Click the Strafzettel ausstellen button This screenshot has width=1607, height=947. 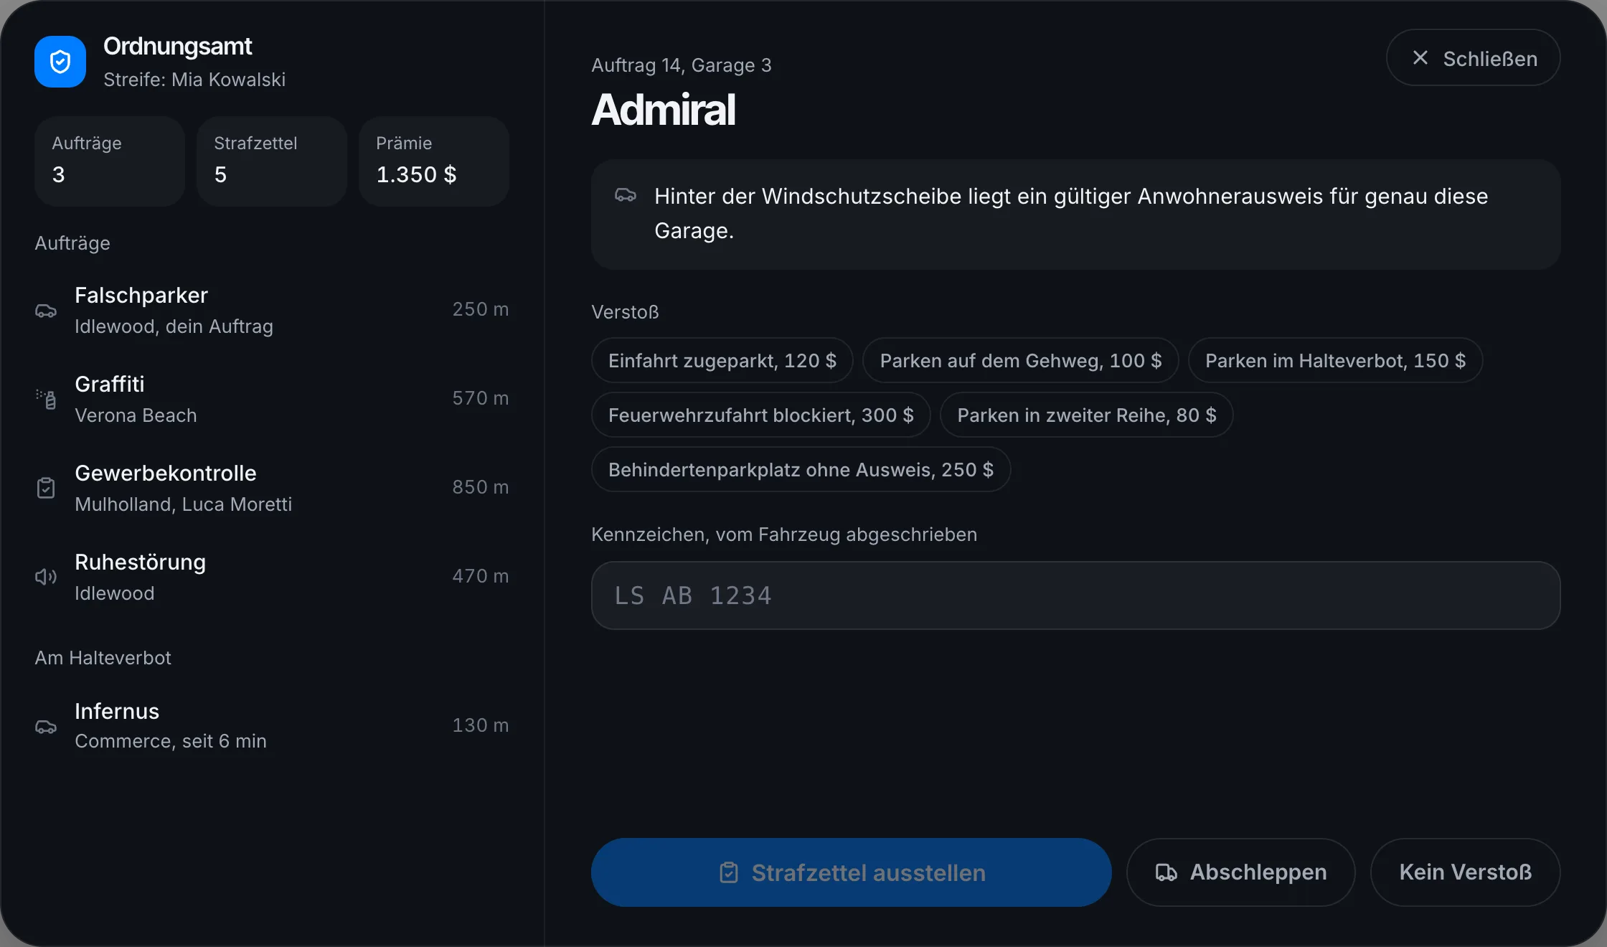tap(852, 872)
